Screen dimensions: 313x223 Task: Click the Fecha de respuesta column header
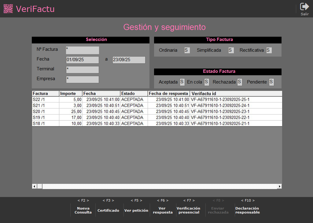pos(169,94)
